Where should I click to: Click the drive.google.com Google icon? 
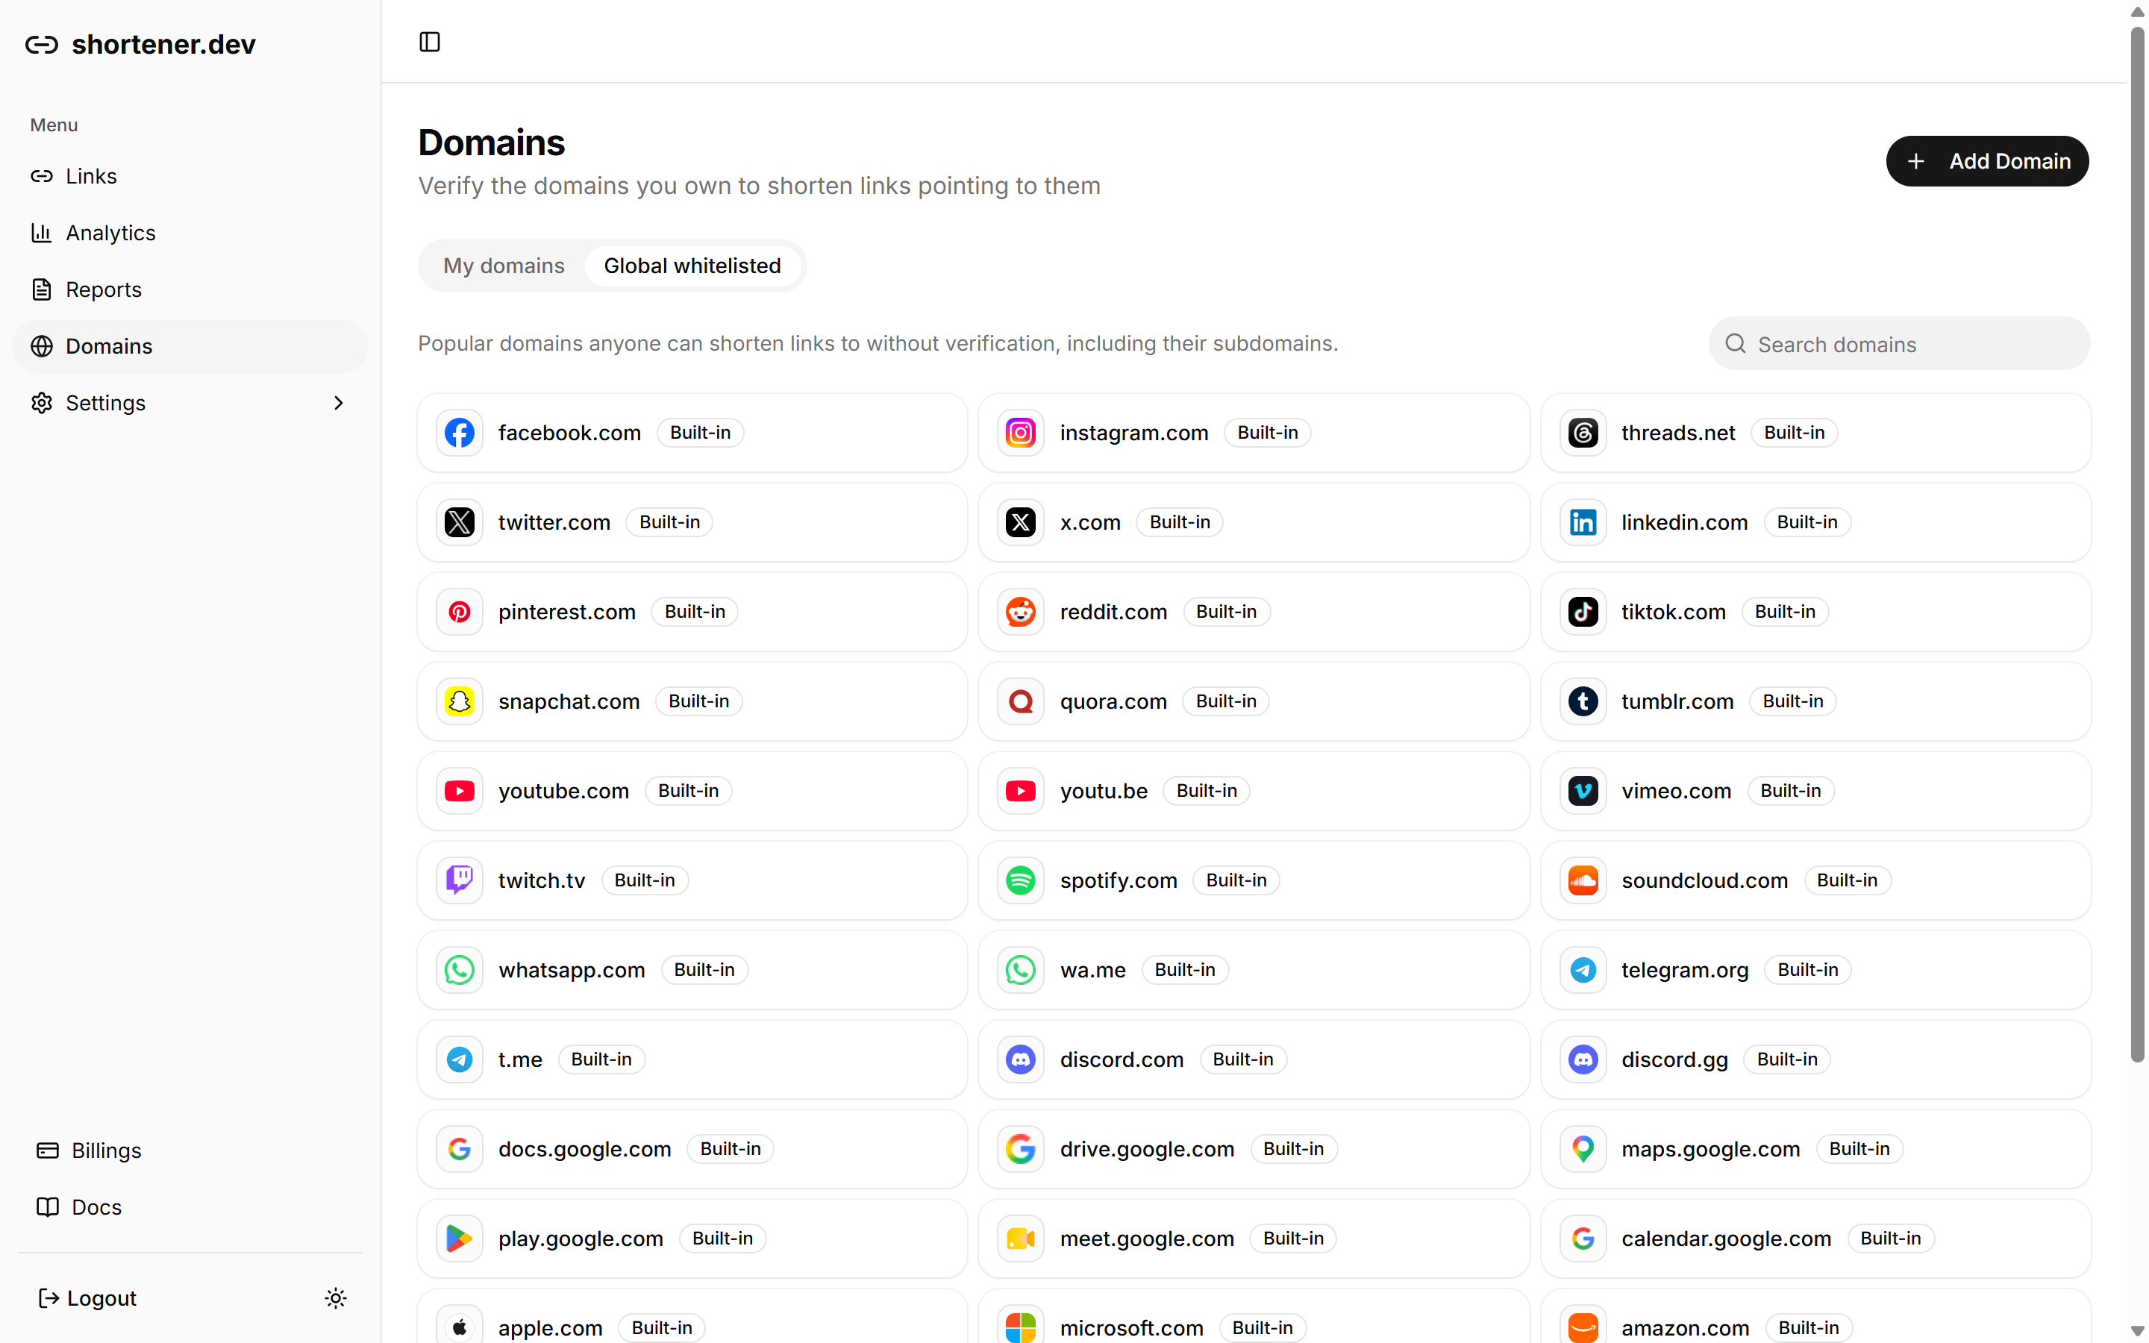point(1020,1149)
